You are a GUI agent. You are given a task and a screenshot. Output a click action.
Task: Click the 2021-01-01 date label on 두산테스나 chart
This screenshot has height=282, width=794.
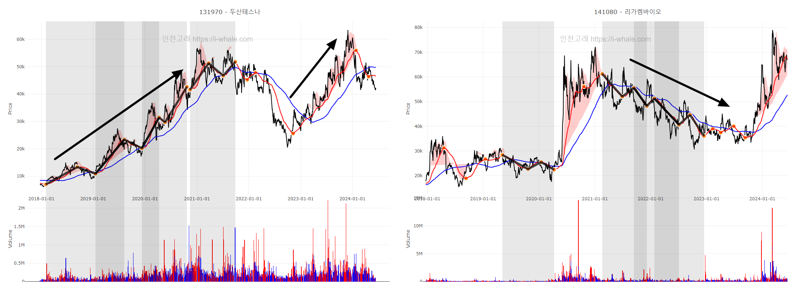coord(197,199)
